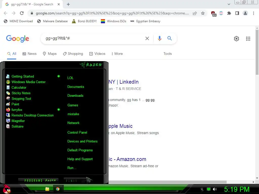Viewport: 259px width, 194px height.
Task: Open the Amazon.com search result
Action: [x=127, y=159]
